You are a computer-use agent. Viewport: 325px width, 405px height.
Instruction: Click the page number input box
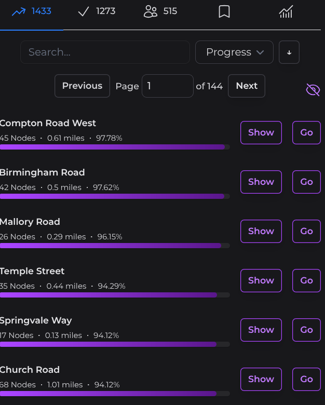(167, 86)
